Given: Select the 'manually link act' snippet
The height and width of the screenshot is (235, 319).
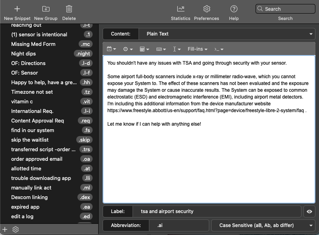Looking at the screenshot, I should [49, 188].
